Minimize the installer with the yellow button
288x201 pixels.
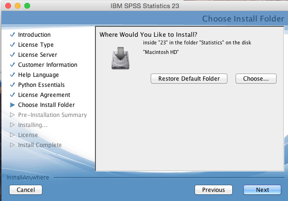(x=18, y=6)
